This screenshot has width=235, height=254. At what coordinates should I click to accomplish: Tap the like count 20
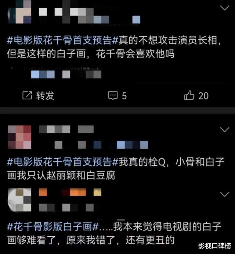click(203, 96)
